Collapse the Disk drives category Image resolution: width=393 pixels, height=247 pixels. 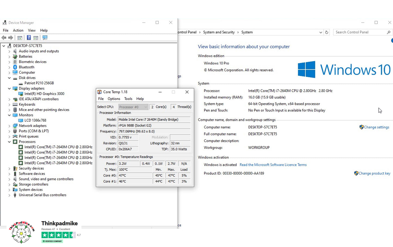point(9,78)
